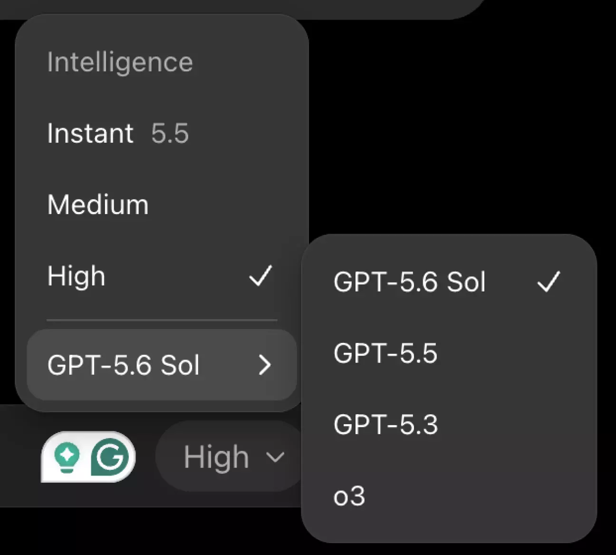The width and height of the screenshot is (616, 555).
Task: Click the right chevron on GPT-5.6 Sol row
Action: click(x=265, y=365)
